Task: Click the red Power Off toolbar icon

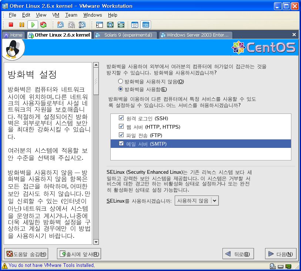Action: click(11, 25)
